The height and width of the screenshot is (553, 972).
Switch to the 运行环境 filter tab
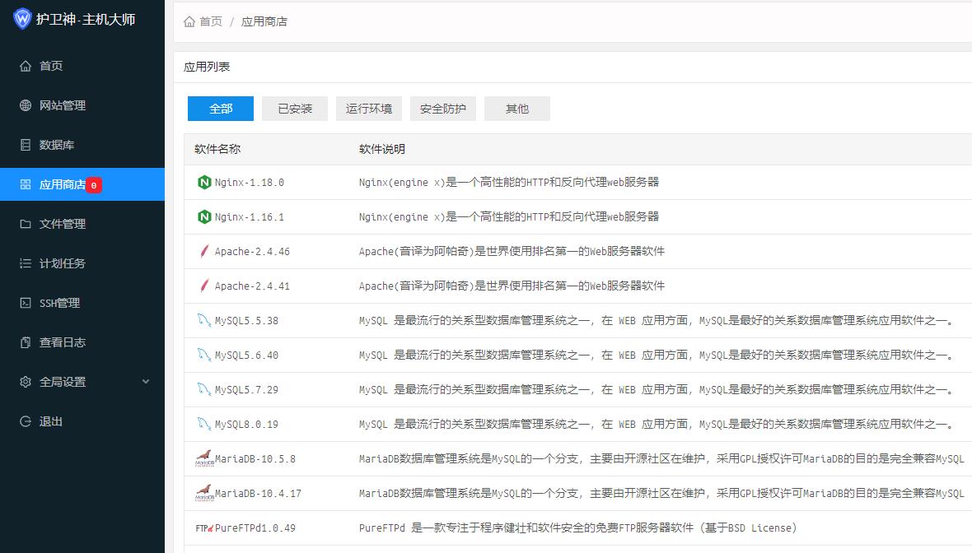coord(369,109)
